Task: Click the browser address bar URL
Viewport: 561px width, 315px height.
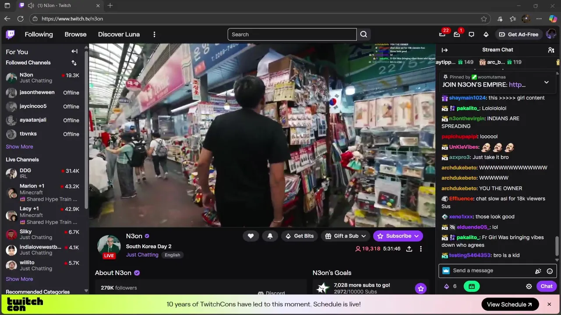Action: 72,19
